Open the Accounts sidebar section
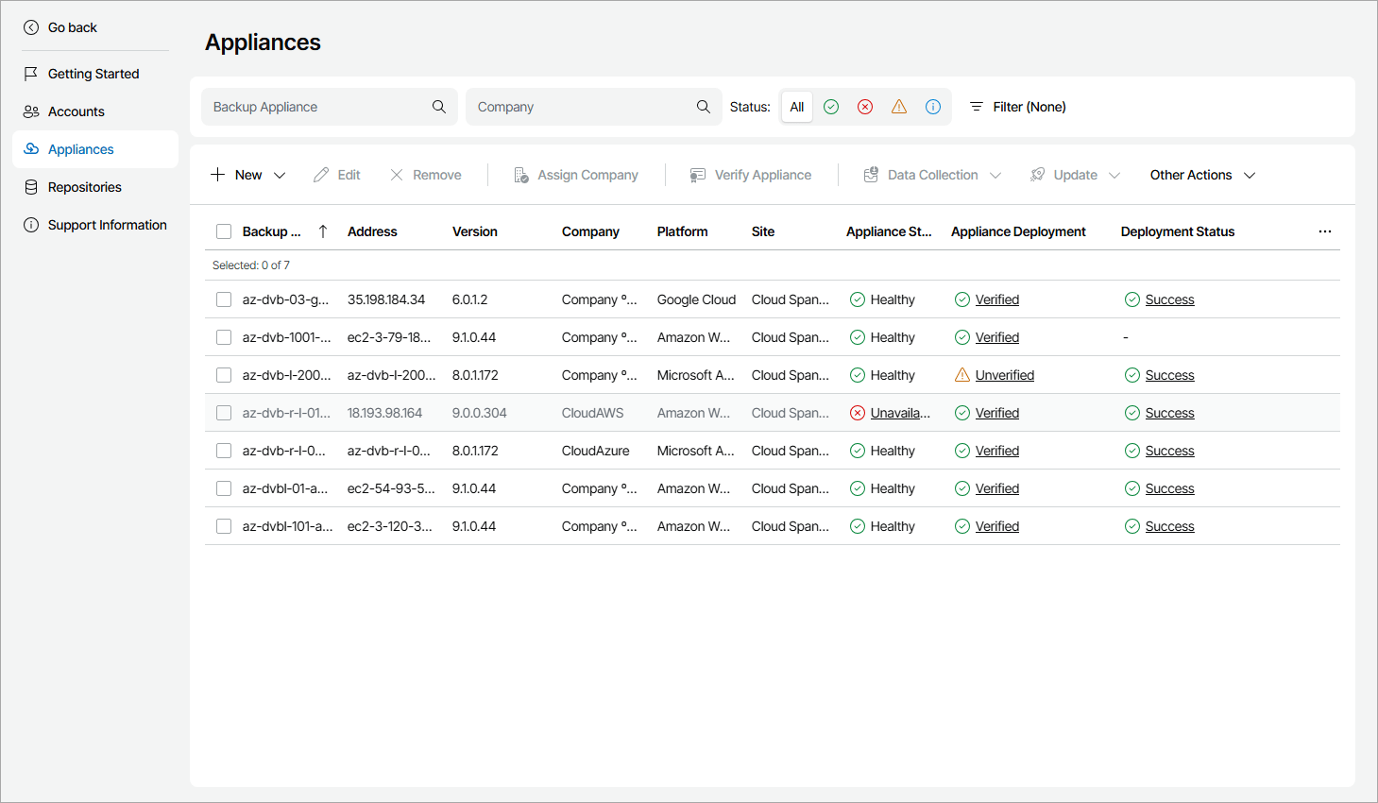The height and width of the screenshot is (803, 1378). (x=76, y=111)
